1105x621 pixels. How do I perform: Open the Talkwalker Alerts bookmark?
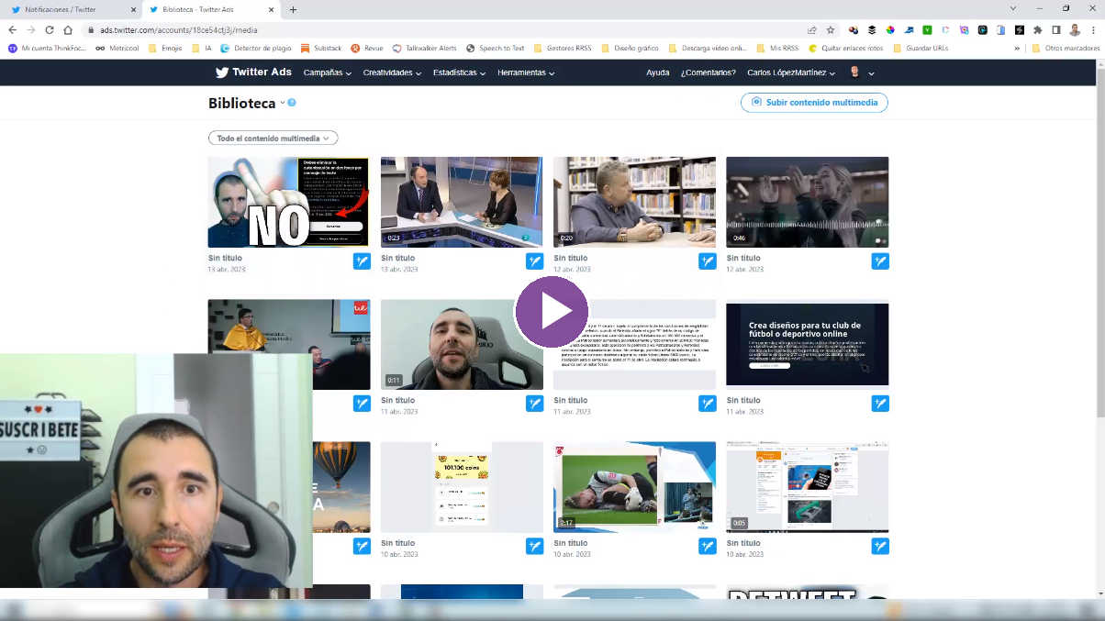pos(424,48)
